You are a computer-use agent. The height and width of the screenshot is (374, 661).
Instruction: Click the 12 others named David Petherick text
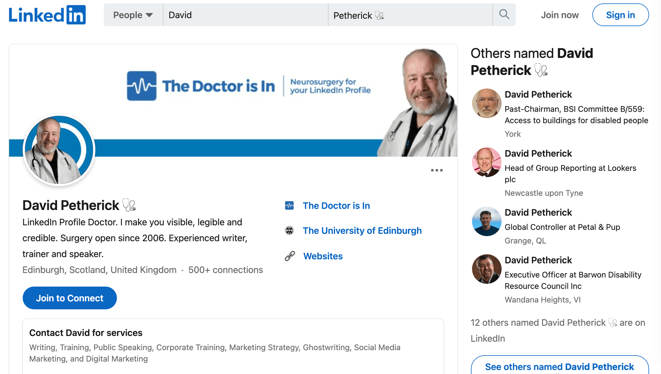pos(558,330)
